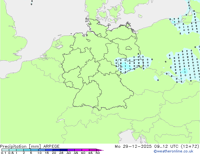Click the 0.1–0.5 mm legend color swatch
This screenshot has width=200, height=154.
pos(5,150)
